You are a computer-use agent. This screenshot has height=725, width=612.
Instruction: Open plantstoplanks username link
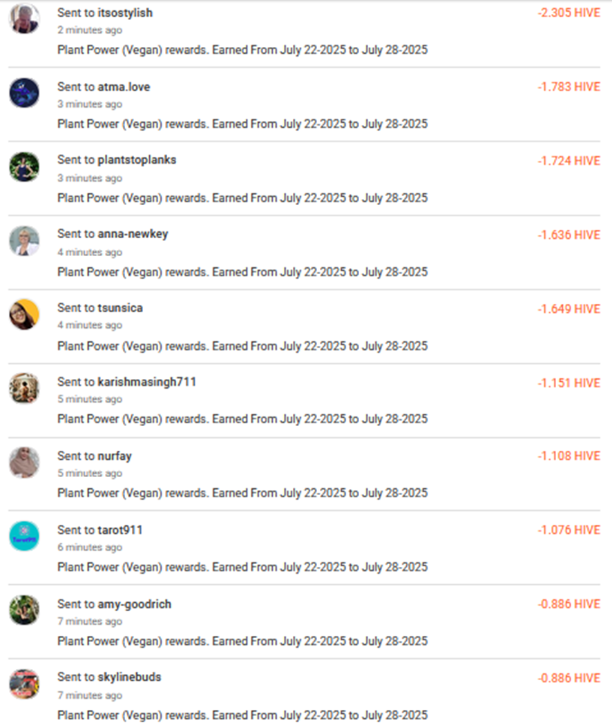[137, 160]
